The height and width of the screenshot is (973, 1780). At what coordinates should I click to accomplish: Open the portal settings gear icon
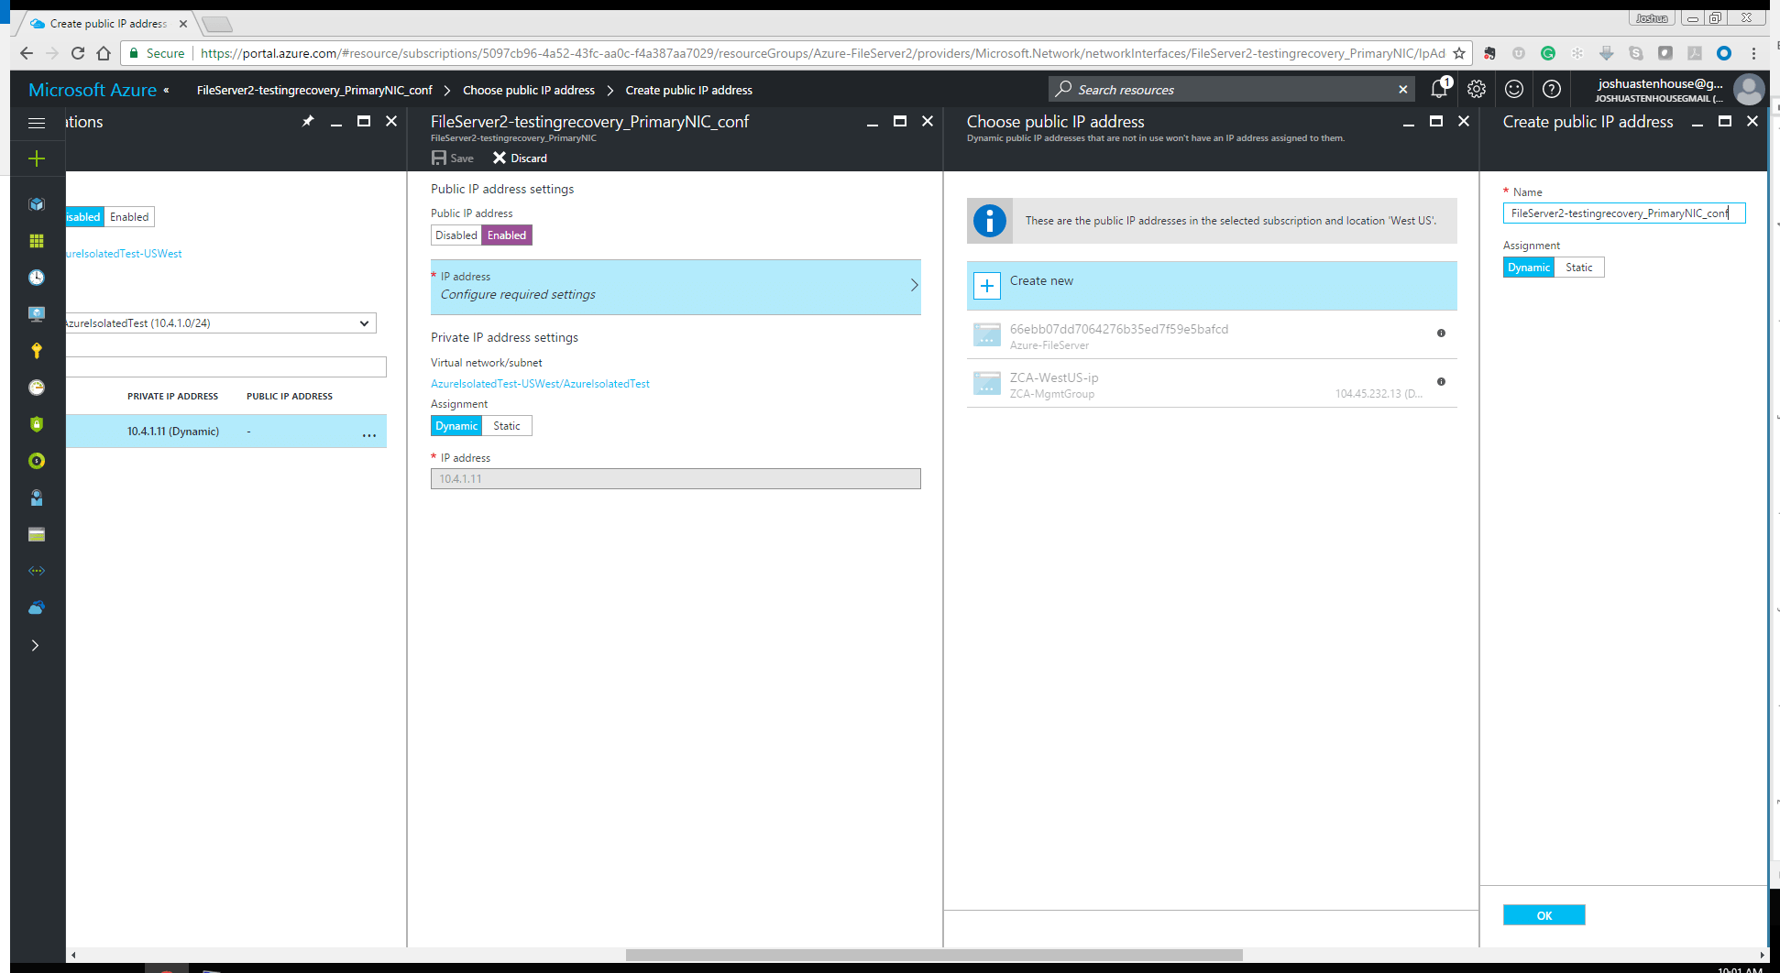click(1476, 89)
